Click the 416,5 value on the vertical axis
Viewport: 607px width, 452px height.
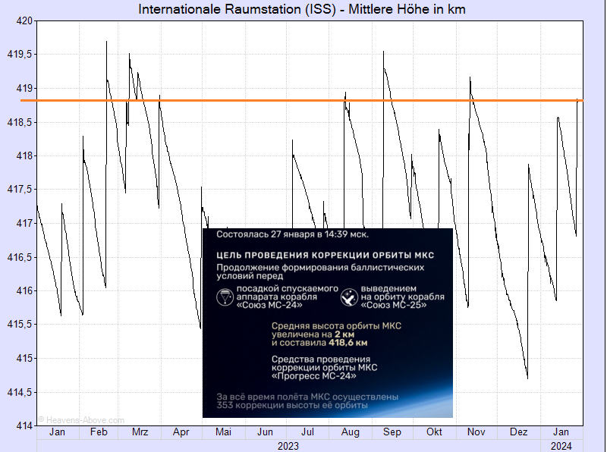tap(20, 257)
